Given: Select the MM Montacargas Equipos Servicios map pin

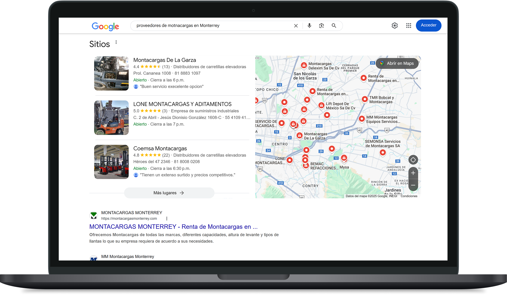Looking at the screenshot, I should 362,119.
